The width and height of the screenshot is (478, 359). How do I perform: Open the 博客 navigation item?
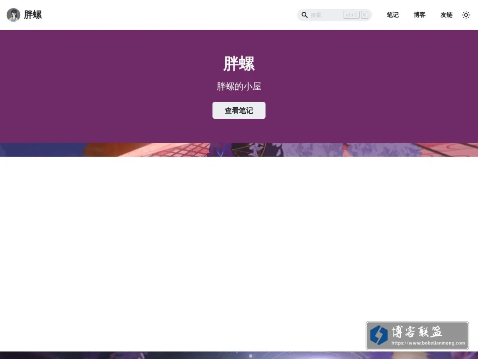tap(419, 15)
